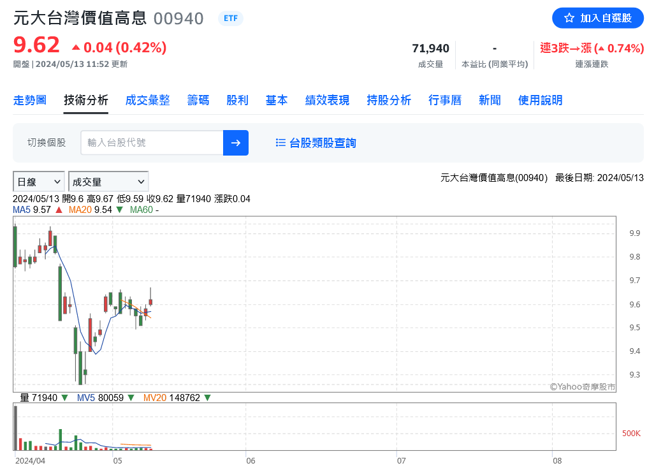647x468 pixels.
Task: Click the stock code 00940
Action: coord(178,18)
